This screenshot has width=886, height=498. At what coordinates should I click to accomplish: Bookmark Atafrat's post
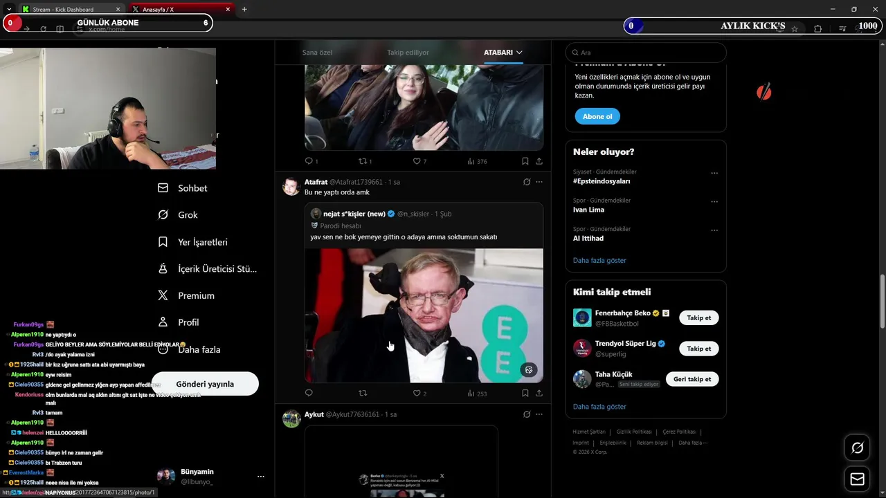click(525, 393)
